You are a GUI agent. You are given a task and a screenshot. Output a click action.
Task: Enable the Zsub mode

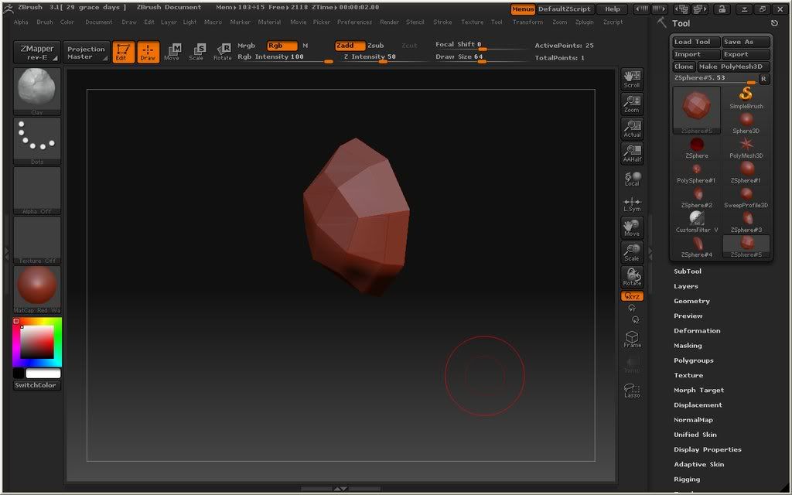(x=376, y=46)
